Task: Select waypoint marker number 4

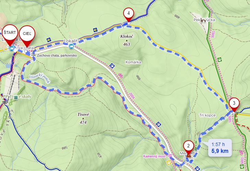Action: (x=129, y=15)
